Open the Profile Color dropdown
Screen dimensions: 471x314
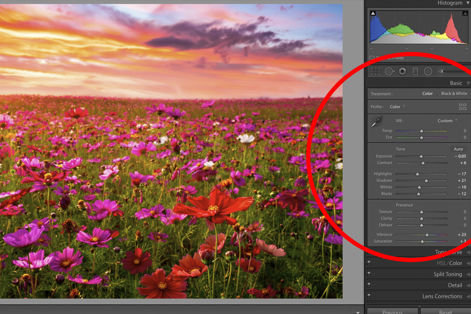[x=397, y=107]
